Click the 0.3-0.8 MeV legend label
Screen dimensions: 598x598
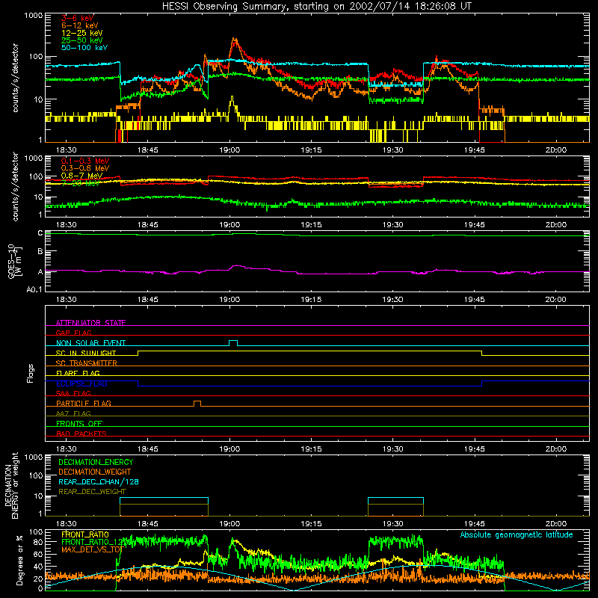[85, 168]
